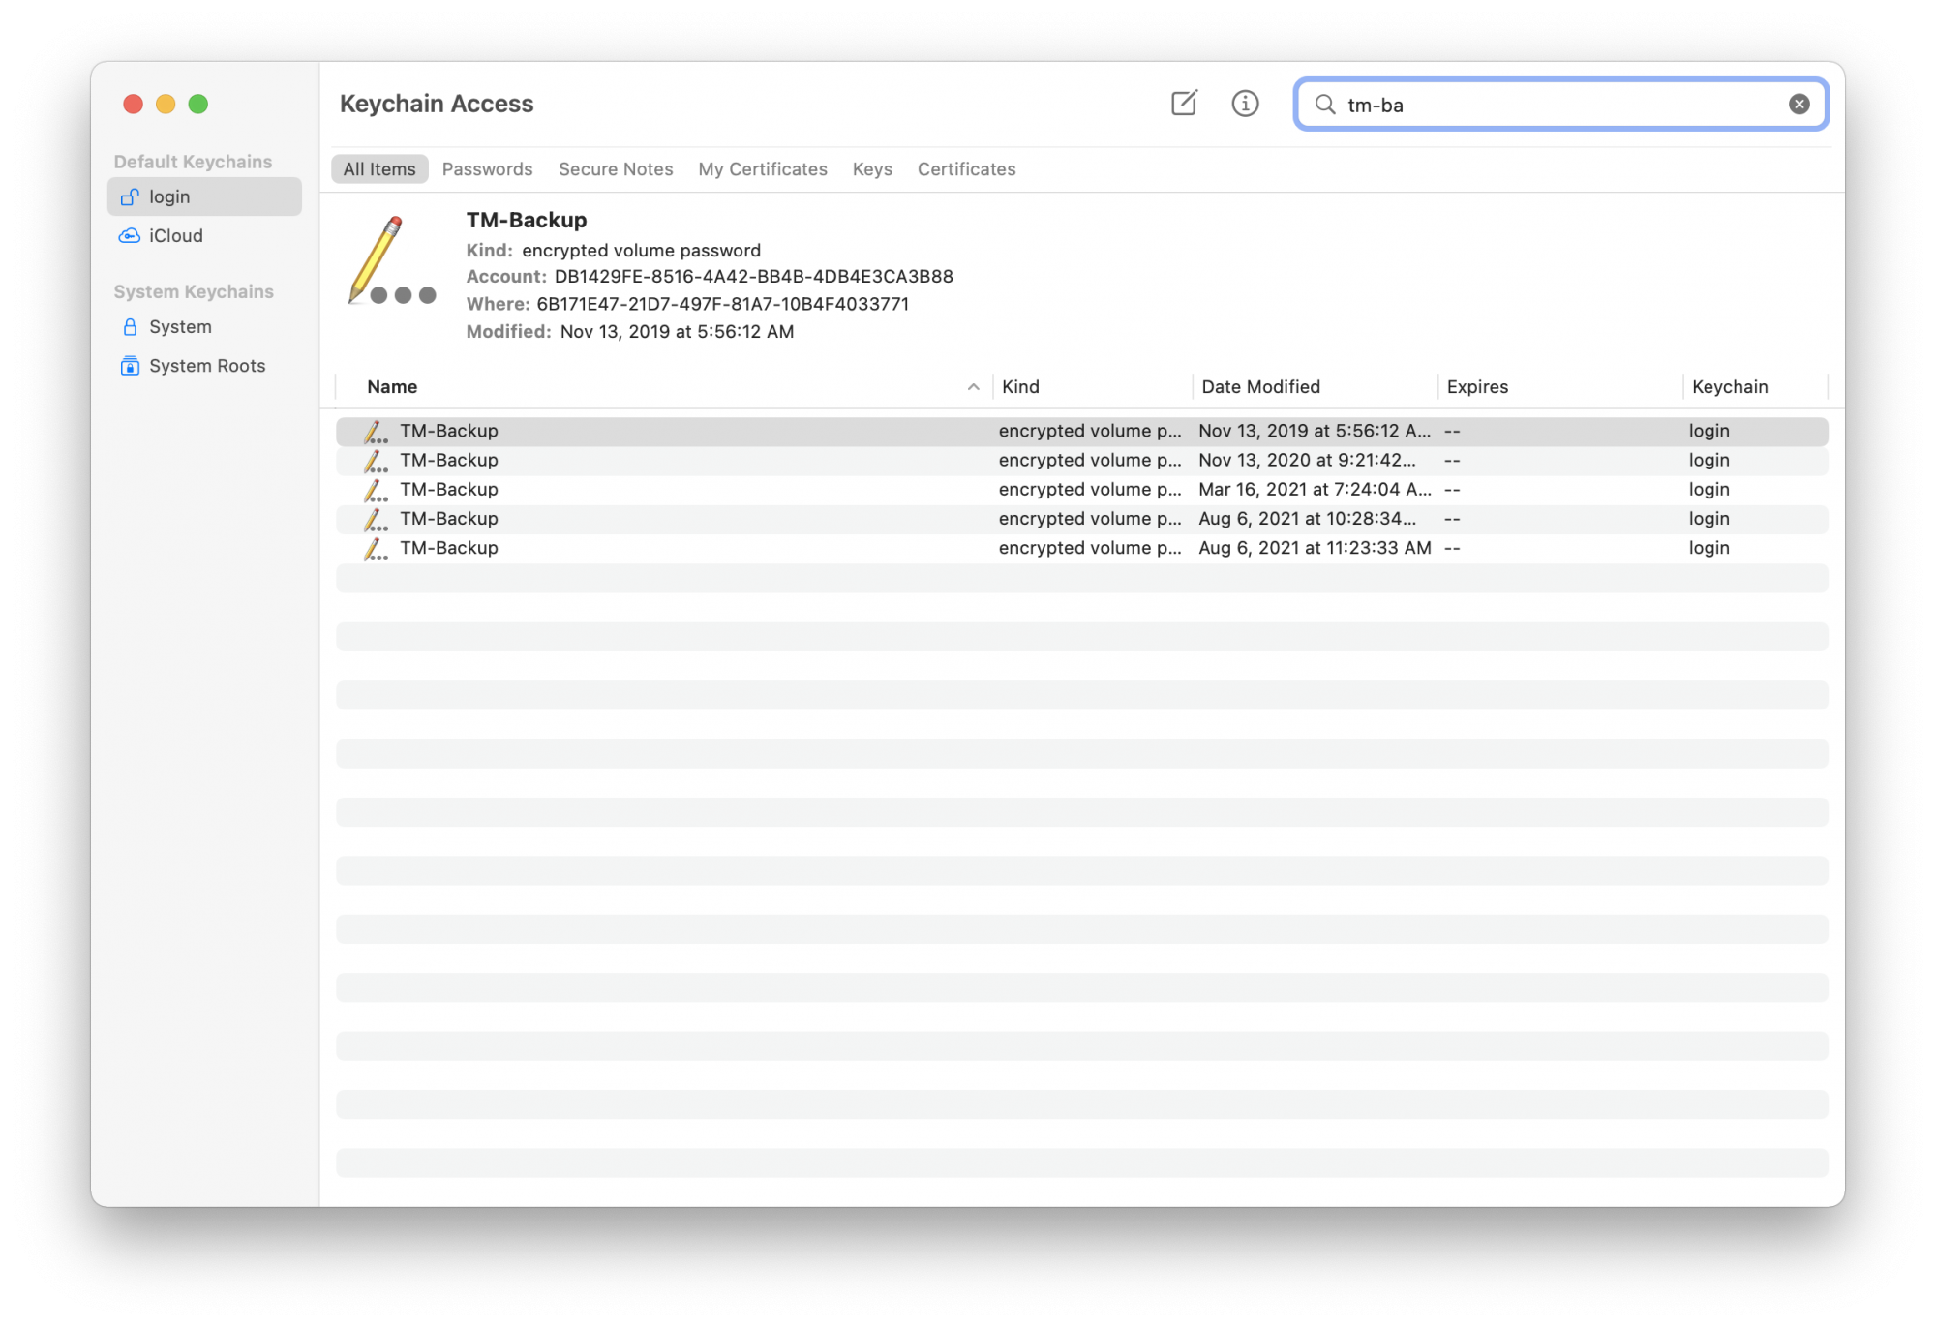This screenshot has width=1936, height=1327.
Task: Click the compose new keychain item icon
Action: [x=1184, y=104]
